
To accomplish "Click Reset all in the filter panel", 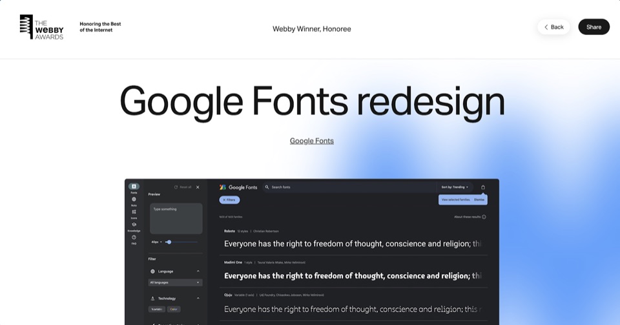I will click(183, 187).
